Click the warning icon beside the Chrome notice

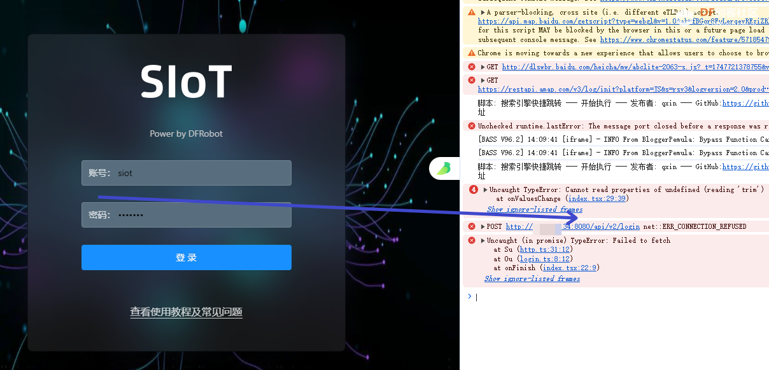point(472,53)
